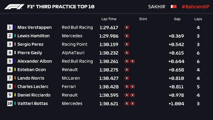
Task: Open the #BahrainGP hashtag
Action: [x=195, y=7]
